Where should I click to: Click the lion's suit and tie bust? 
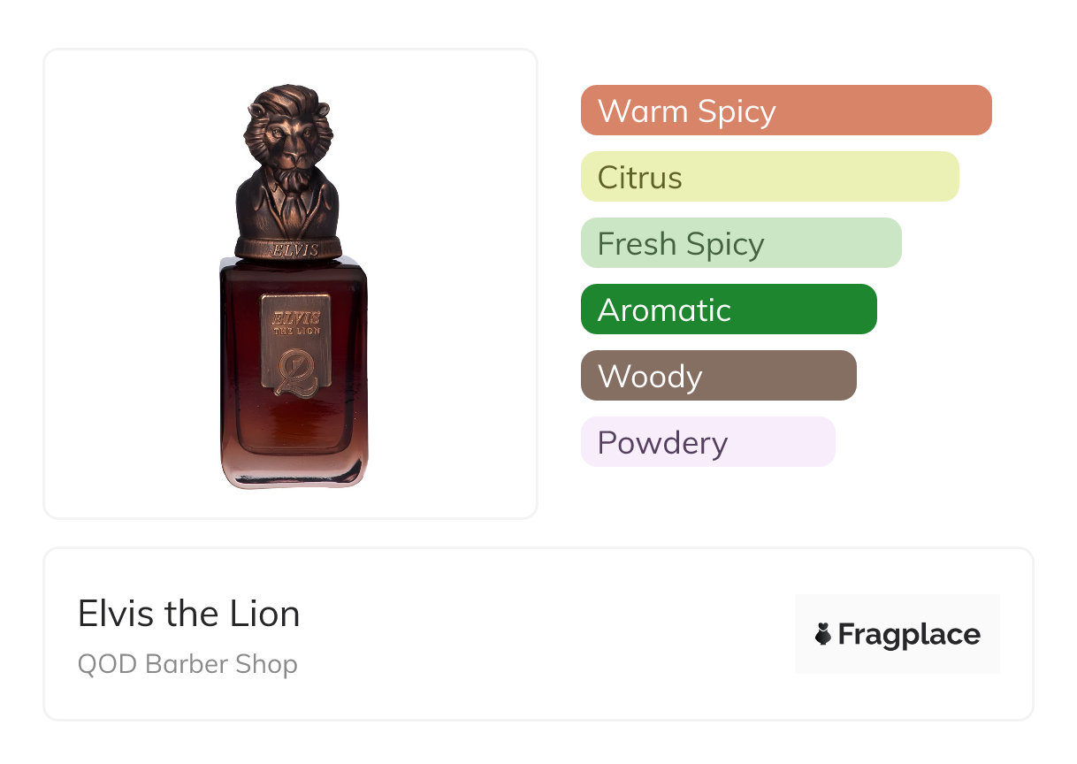pyautogui.click(x=289, y=202)
